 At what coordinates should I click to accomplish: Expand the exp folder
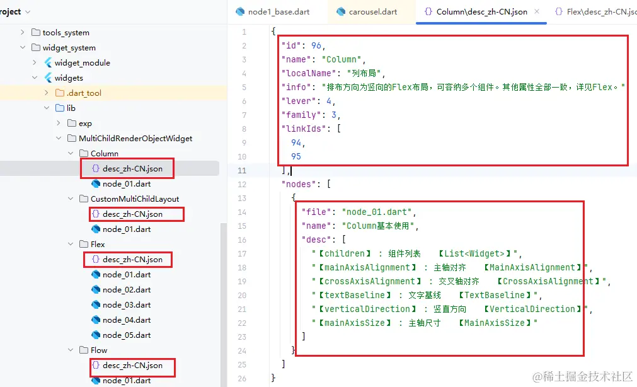[x=59, y=123]
